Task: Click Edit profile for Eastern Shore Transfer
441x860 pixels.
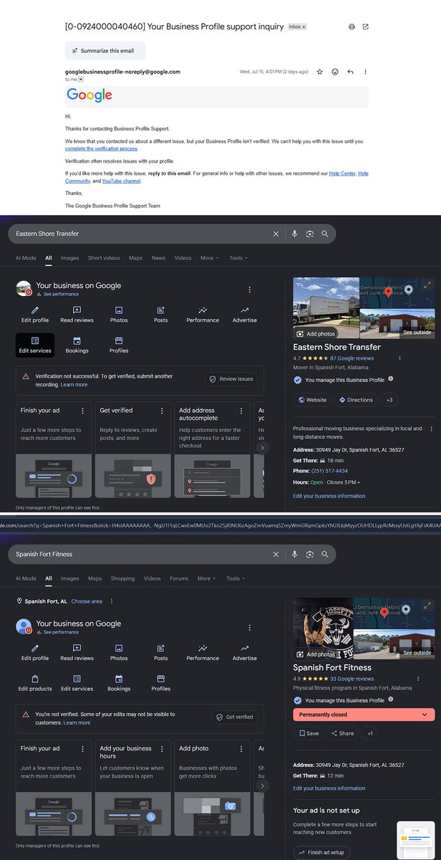Action: [35, 315]
